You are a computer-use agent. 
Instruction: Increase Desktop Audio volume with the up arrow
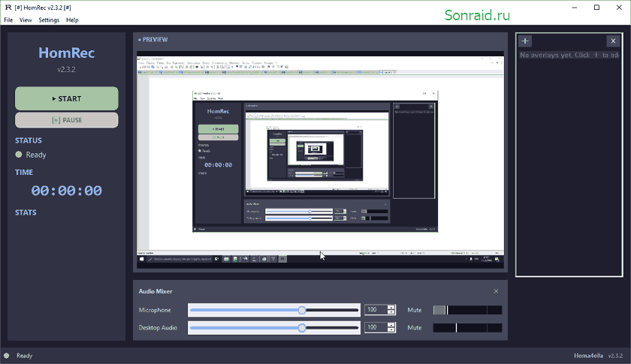tap(391, 325)
